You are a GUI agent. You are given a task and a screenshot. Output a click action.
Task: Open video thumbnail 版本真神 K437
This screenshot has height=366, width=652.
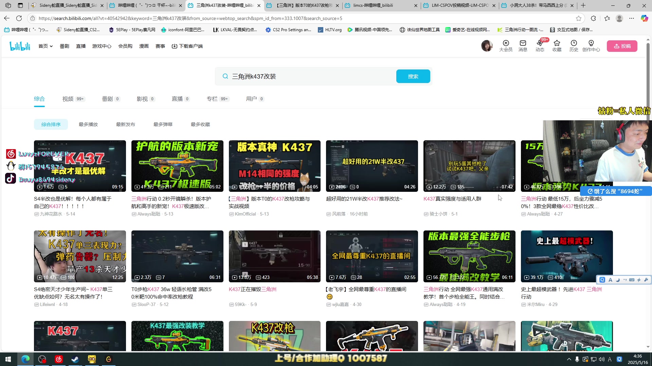(274, 166)
